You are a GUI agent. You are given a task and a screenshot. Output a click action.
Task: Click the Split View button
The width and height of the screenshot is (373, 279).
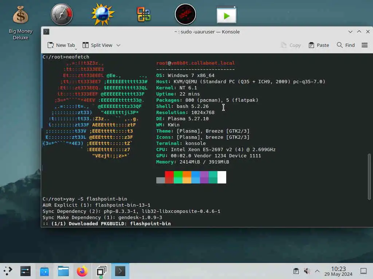click(97, 45)
